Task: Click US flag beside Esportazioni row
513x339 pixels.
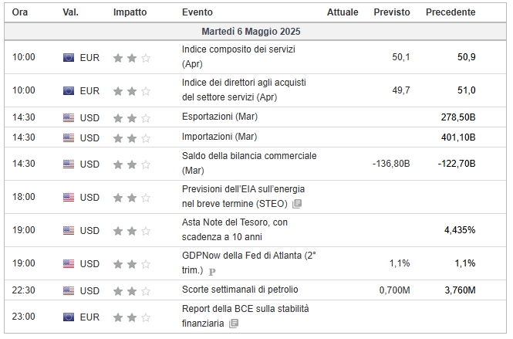Action: (69, 117)
